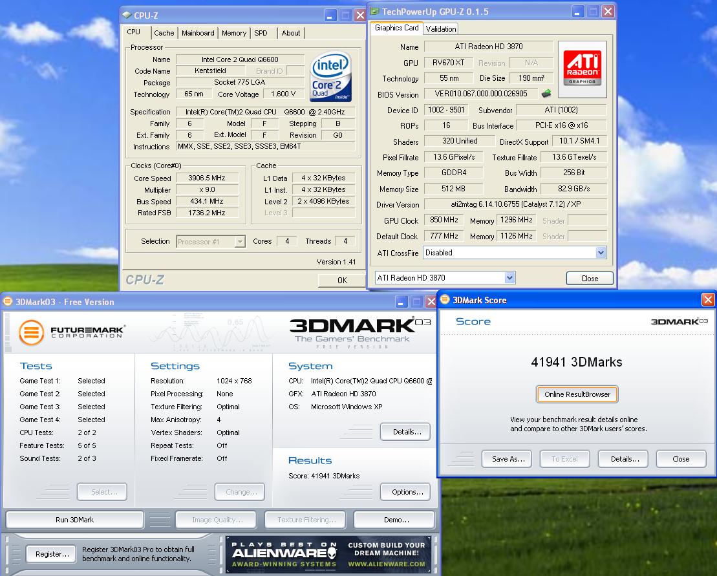Open the SPD tab in CPU-Z
717x576 pixels.
coord(261,33)
